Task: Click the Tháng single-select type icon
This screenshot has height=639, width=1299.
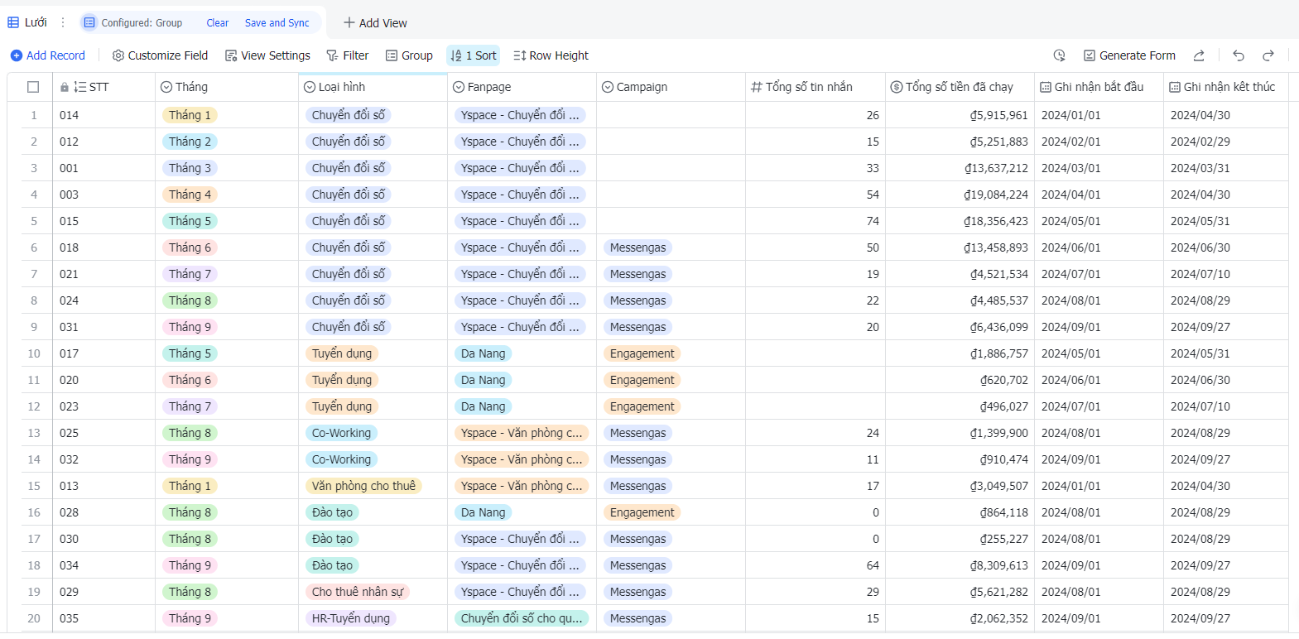Action: point(166,87)
